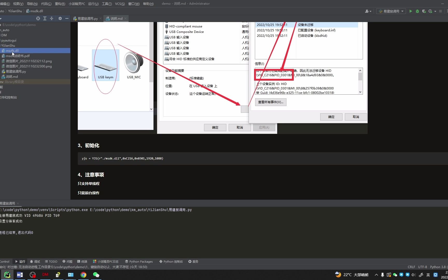Open the 问题 tool window
The height and width of the screenshot is (280, 448).
pyautogui.click(x=67, y=261)
